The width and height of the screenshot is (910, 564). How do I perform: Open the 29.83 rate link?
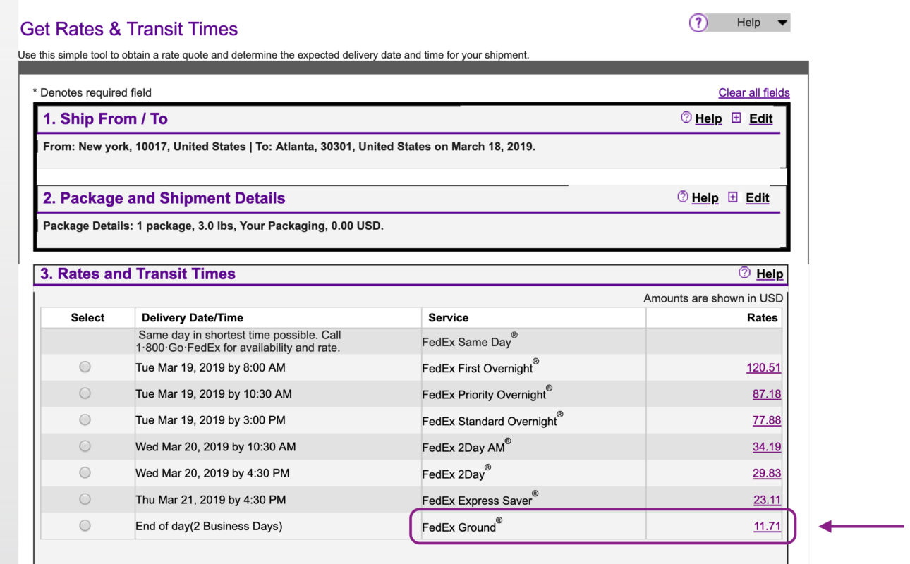767,473
